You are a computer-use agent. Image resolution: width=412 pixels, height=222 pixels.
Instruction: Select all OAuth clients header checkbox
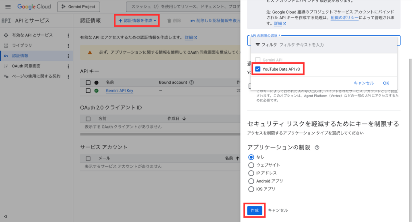pos(88,119)
